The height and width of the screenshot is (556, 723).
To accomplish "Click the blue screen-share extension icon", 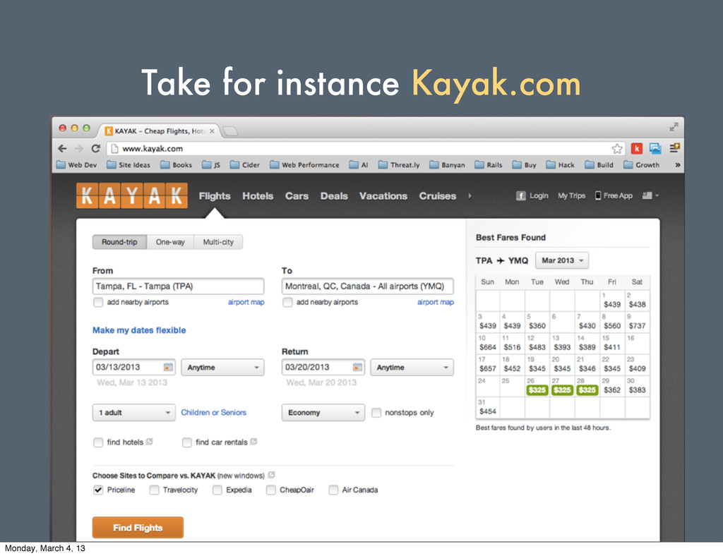I will (x=655, y=148).
